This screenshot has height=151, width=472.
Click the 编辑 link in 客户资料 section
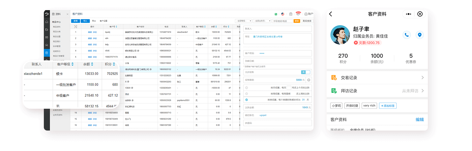tap(419, 119)
